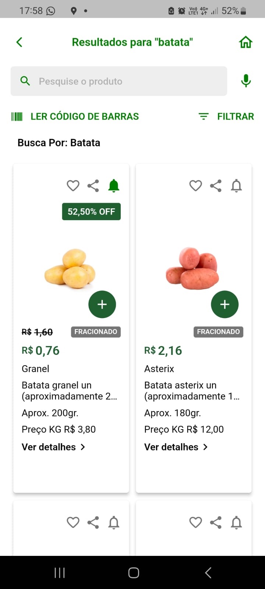Expand Ver detalhes for Asterix
265x589 pixels.
[176, 447]
